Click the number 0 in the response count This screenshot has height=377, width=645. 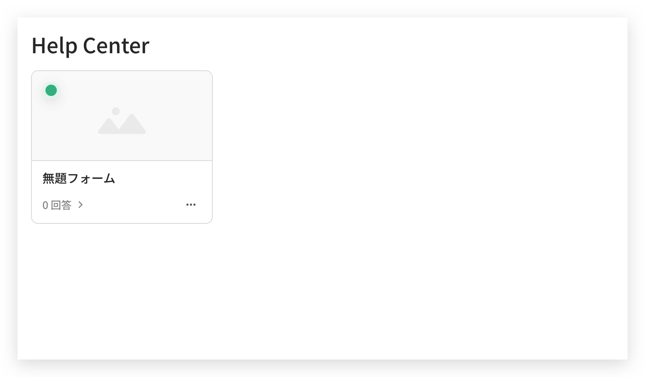(x=45, y=205)
